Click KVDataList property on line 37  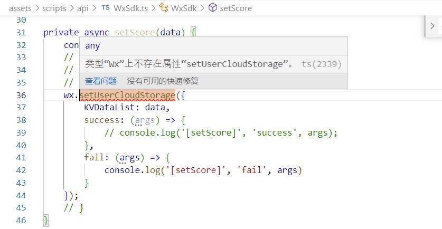[x=109, y=108]
